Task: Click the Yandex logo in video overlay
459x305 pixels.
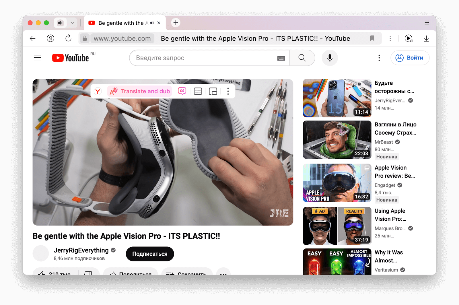Action: click(98, 91)
